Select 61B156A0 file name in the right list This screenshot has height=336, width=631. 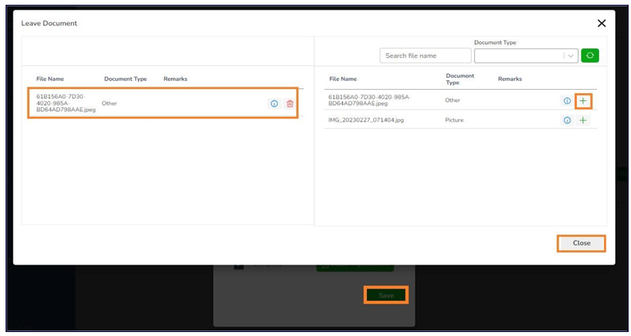point(369,100)
